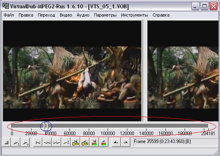Open the Файл menu
Screen dimensions: 220x156
click(9, 15)
